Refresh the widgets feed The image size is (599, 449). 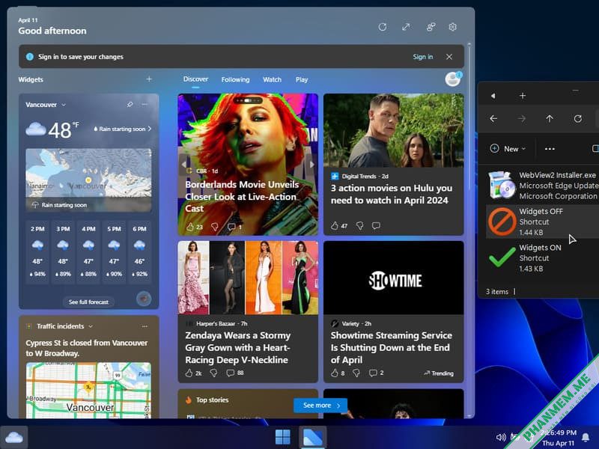point(383,27)
